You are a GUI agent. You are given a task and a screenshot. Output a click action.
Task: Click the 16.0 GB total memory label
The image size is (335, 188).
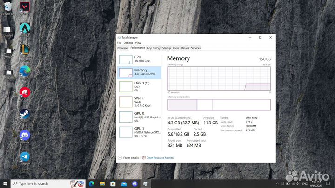(265, 59)
